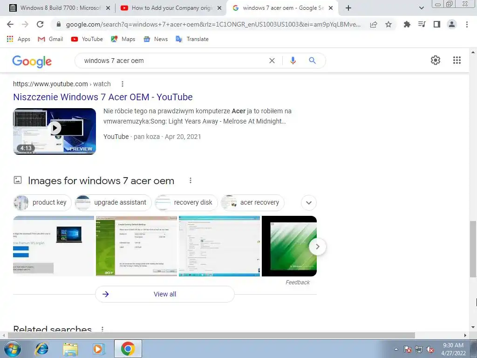Share this page via the share icon
Viewport: 477px width, 358px height.
pyautogui.click(x=374, y=24)
